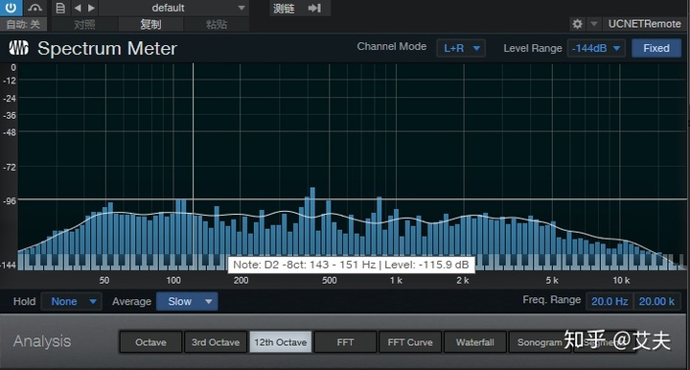Select the FFT Curve analysis mode
The height and width of the screenshot is (370, 690).
pyautogui.click(x=410, y=342)
